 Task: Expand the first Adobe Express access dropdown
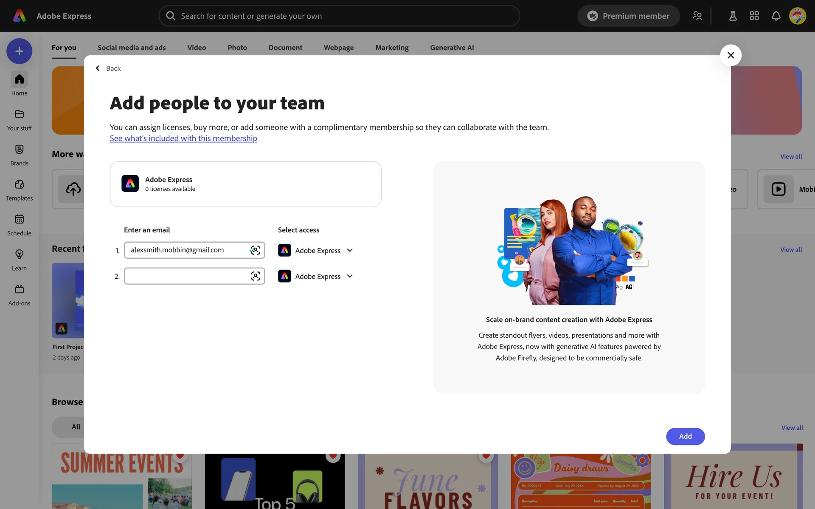350,250
